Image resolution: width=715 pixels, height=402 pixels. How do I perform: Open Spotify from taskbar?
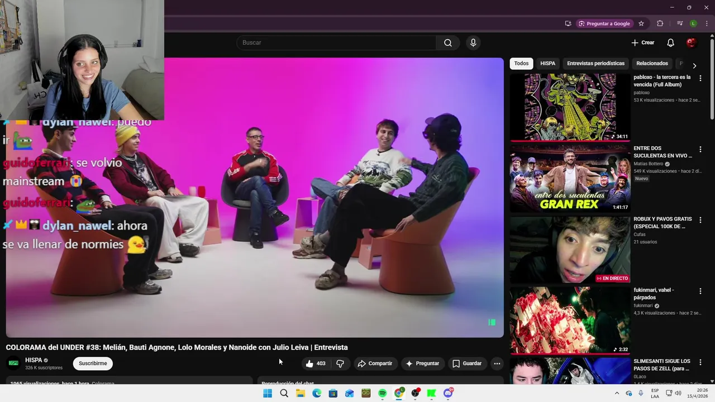(x=382, y=393)
